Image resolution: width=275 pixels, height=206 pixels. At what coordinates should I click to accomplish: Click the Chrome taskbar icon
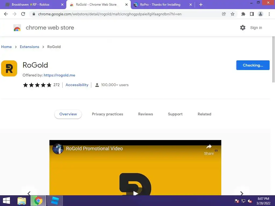pyautogui.click(x=38, y=201)
